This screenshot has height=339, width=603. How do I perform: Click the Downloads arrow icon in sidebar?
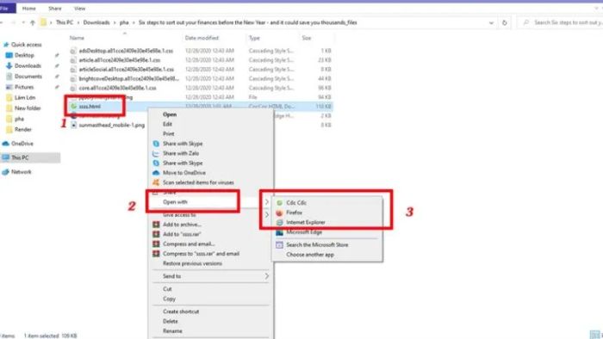(x=9, y=66)
